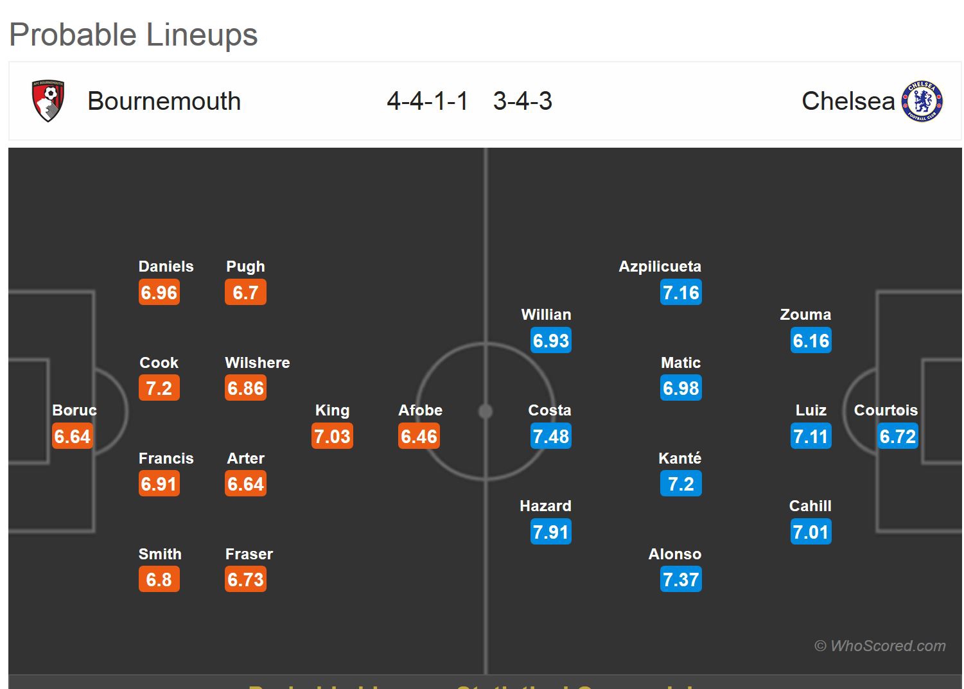Open the Chelsea team name link
The width and height of the screenshot is (964, 689).
[x=848, y=101]
